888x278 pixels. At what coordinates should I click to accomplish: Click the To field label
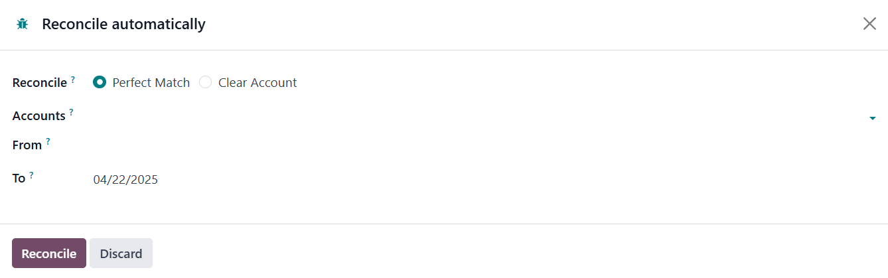[x=19, y=178]
